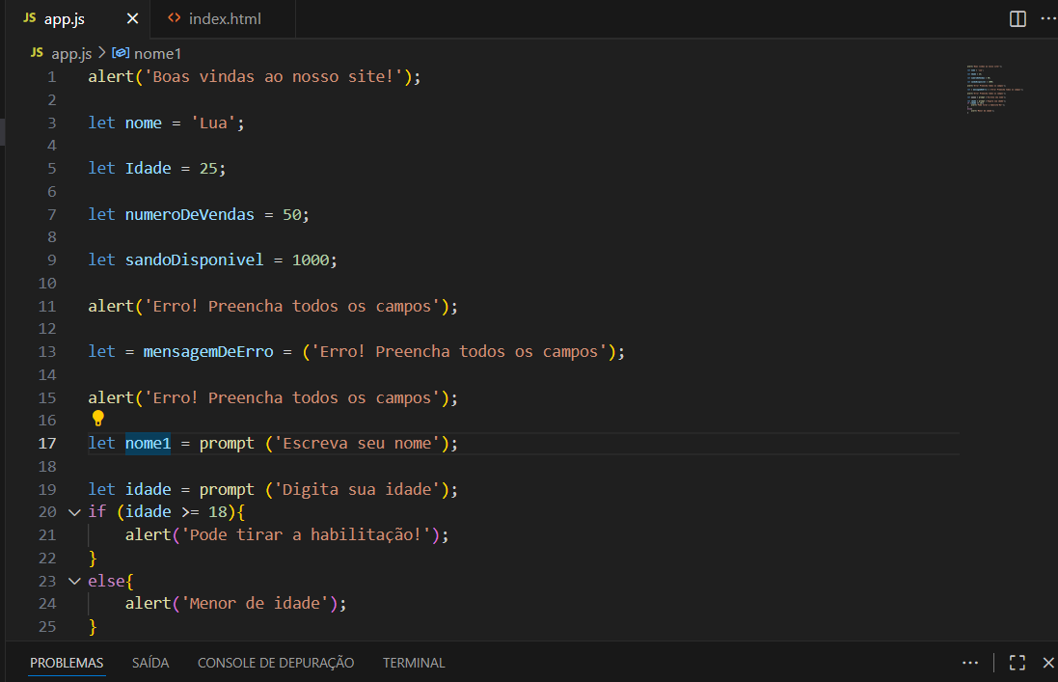Click the value 50 on line 7
1058x682 pixels.
pyautogui.click(x=291, y=214)
